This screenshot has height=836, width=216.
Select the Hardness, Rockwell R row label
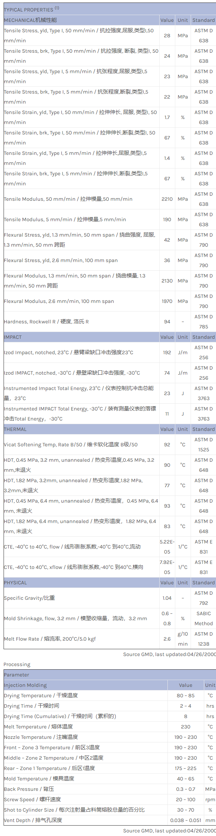[x=46, y=322]
